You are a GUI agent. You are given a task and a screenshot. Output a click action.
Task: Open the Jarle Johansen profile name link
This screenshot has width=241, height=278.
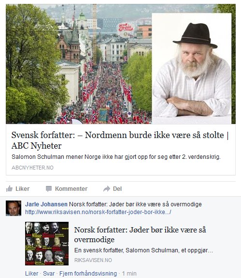point(46,204)
